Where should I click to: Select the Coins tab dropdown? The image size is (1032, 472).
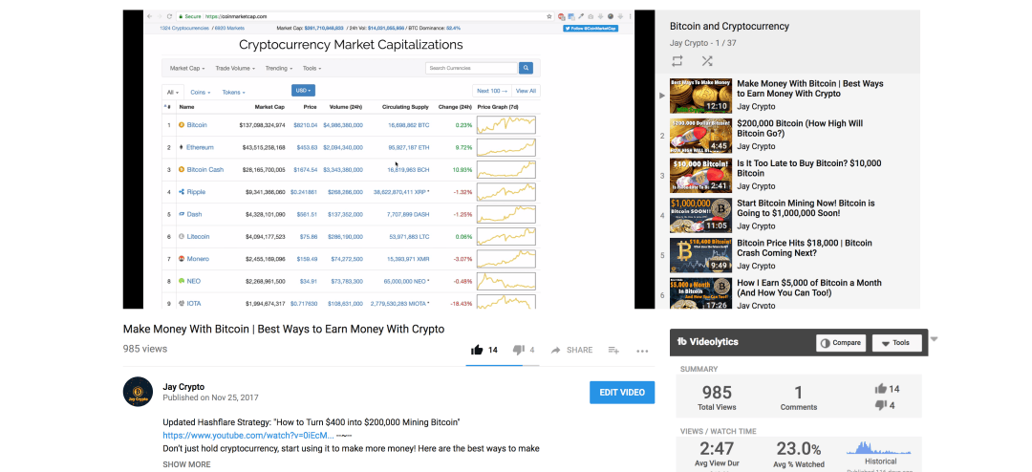click(x=200, y=92)
